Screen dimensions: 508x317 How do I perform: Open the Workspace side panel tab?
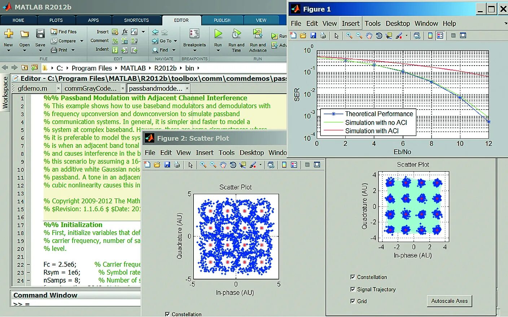(x=5, y=93)
